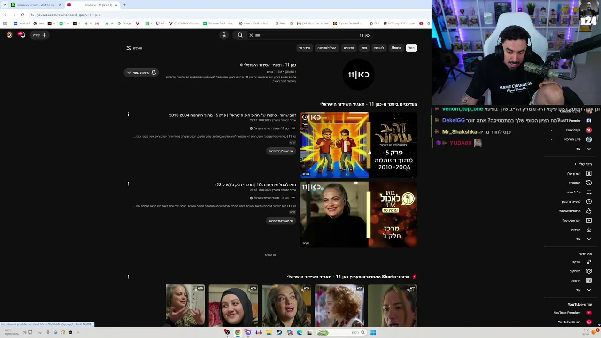This screenshot has width=601, height=338.
Task: Click the Create (יצירה) plus button
Action: tap(40, 35)
